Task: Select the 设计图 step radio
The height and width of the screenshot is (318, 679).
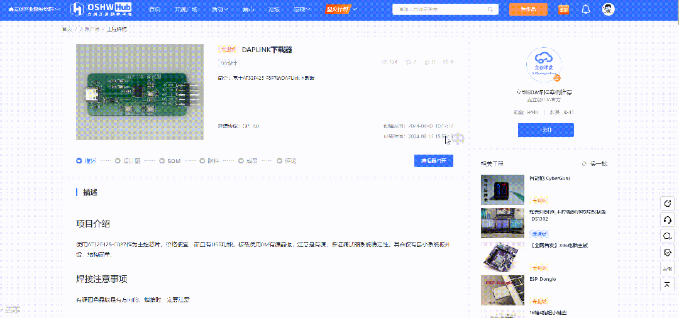Action: click(x=118, y=160)
